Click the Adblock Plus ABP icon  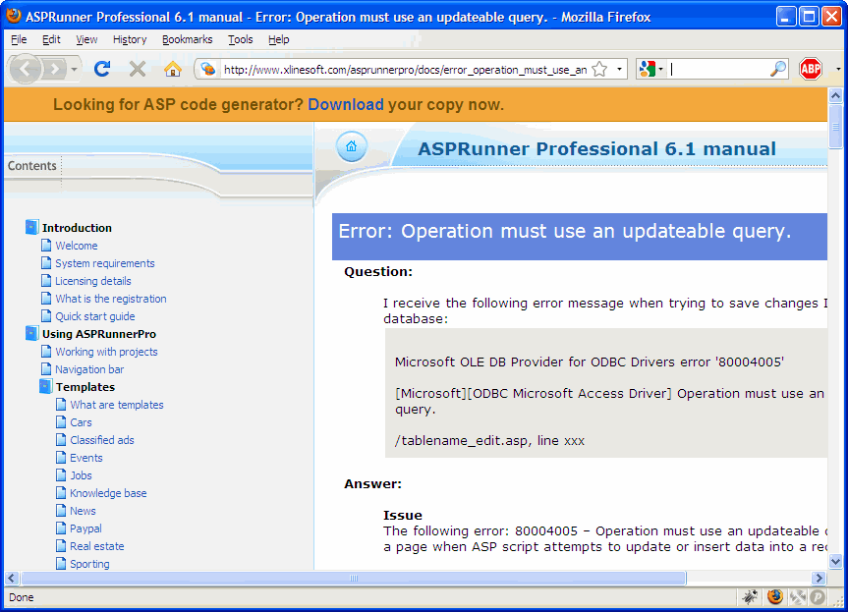tap(810, 69)
